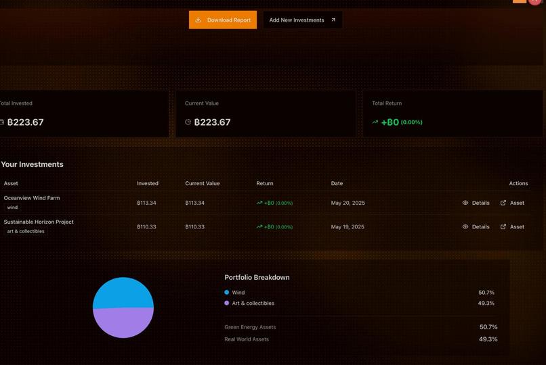Click the download arrow icon in Download Report
Viewport: 546px width, 365px height.
(198, 20)
